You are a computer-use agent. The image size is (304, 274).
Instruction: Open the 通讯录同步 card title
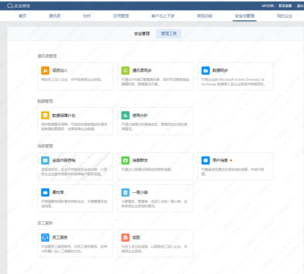tap(142, 70)
